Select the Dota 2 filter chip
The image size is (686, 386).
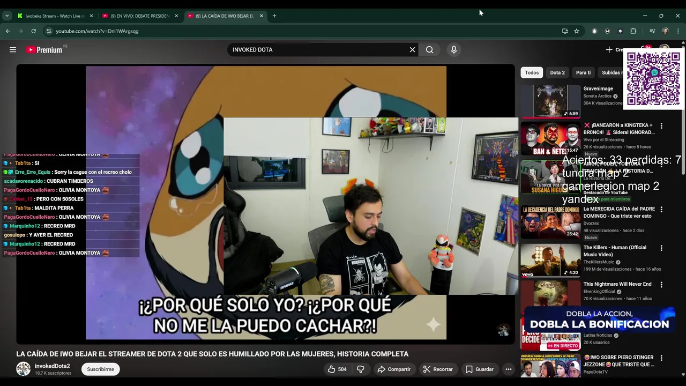tap(557, 72)
